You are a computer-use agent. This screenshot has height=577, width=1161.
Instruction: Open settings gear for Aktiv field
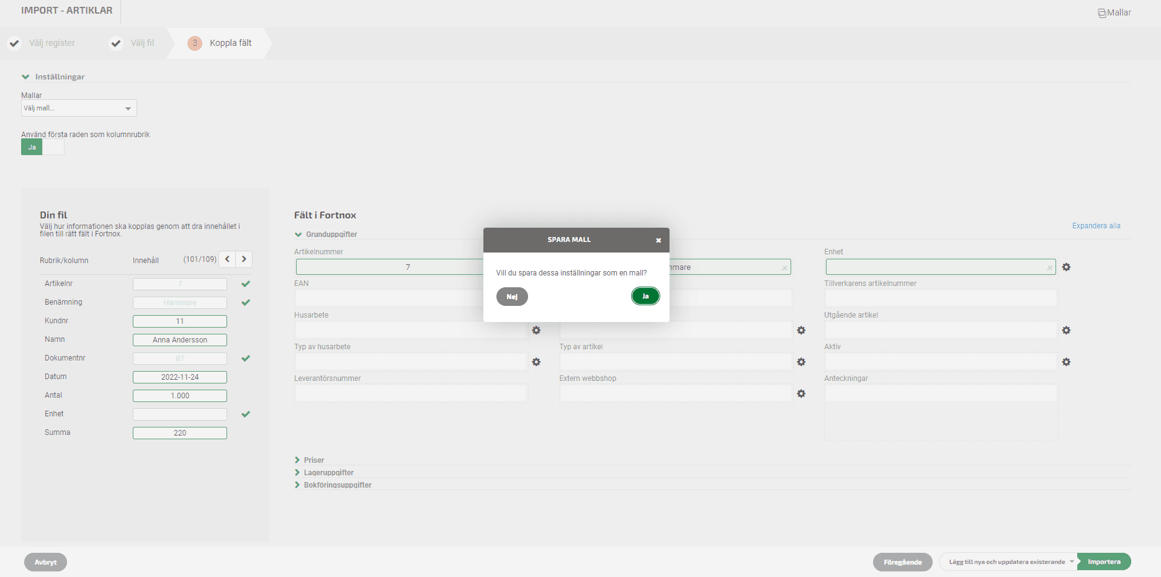coord(1066,362)
